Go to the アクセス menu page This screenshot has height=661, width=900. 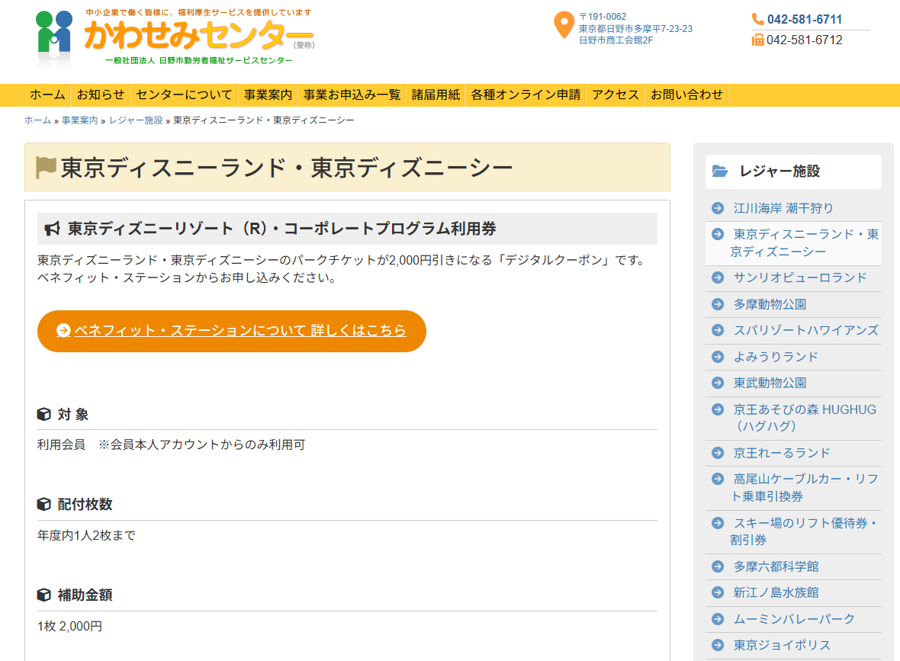coord(615,95)
